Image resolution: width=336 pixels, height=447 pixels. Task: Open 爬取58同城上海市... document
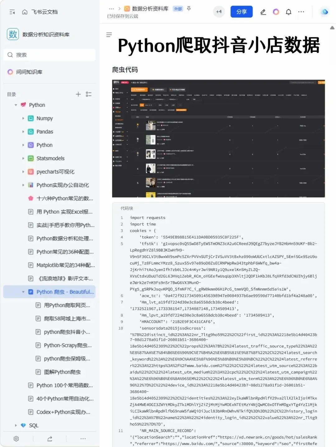67,319
